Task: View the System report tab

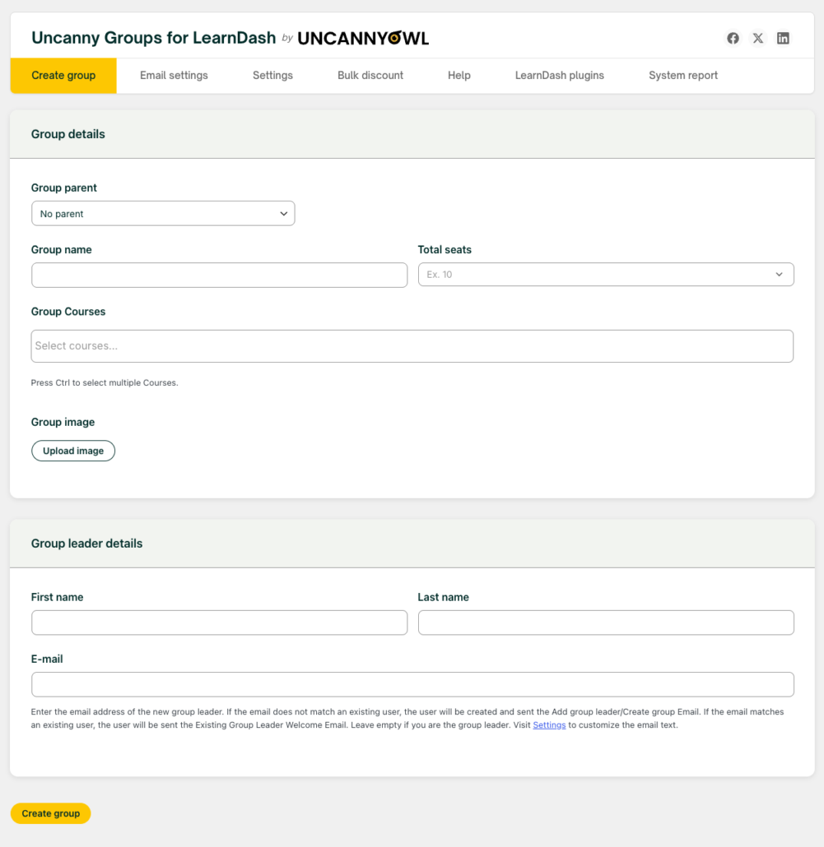Action: tap(683, 76)
